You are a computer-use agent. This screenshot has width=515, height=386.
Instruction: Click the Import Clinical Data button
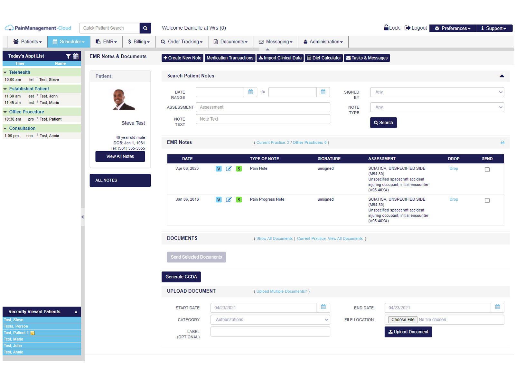click(x=280, y=58)
